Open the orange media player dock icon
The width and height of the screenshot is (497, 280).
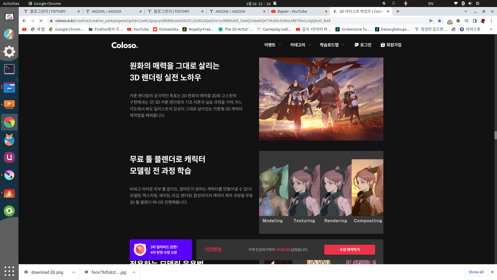9,104
